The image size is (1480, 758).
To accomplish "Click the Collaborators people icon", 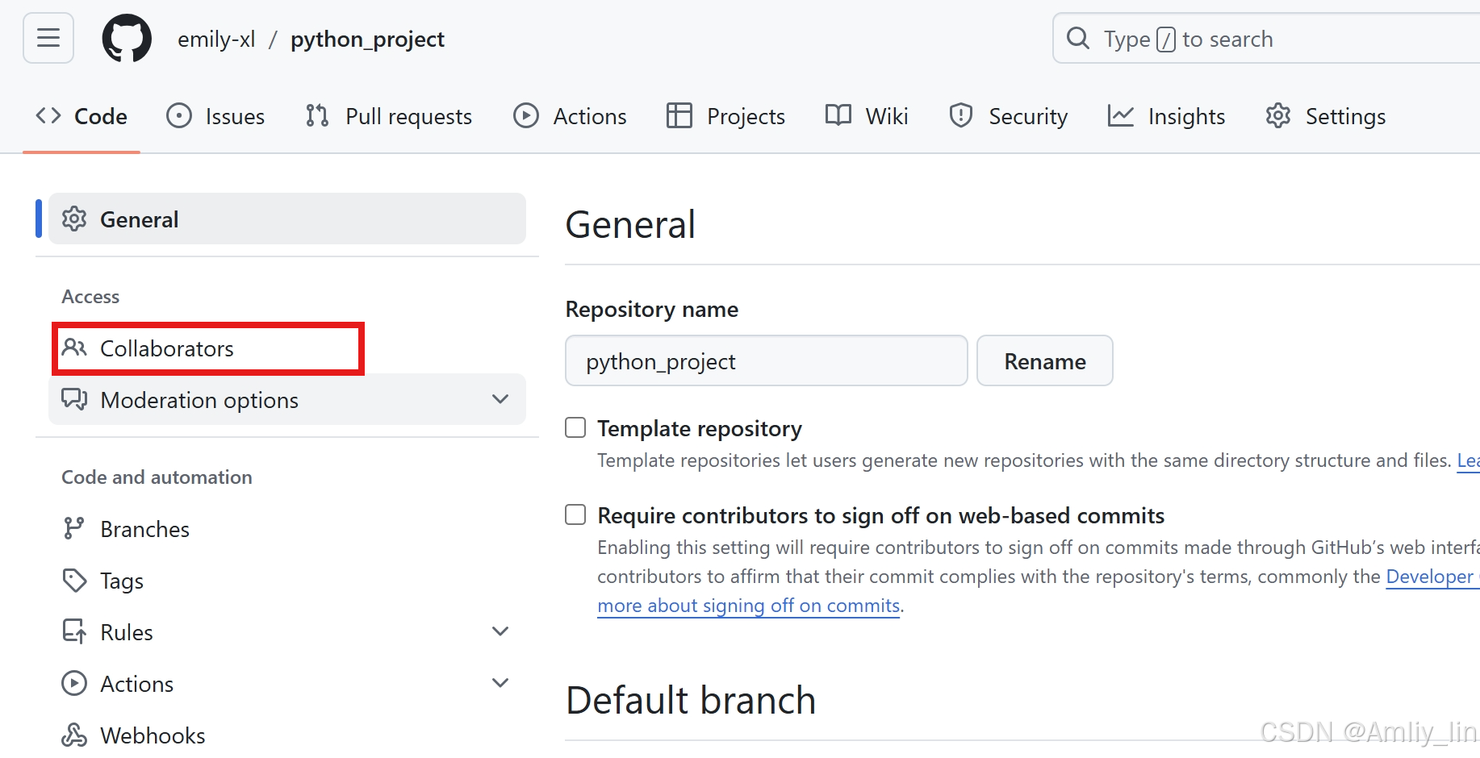I will [x=74, y=348].
